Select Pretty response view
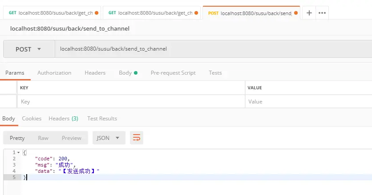The image size is (372, 195). tap(17, 138)
